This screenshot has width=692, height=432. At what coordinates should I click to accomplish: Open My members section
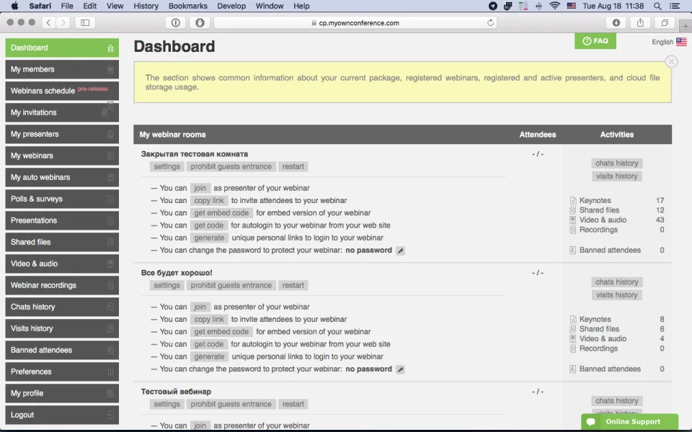62,69
